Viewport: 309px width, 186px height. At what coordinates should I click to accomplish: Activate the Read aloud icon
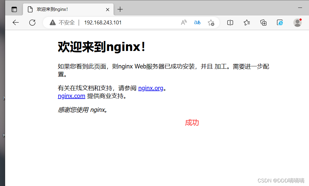(x=184, y=23)
